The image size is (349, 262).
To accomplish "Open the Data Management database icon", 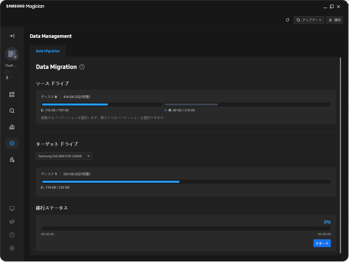I will coord(12,143).
